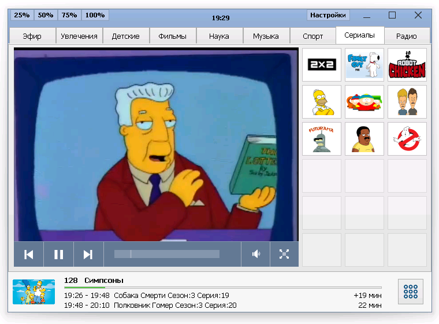The height and width of the screenshot is (324, 439).
Task: Switch to the Музыка tab
Action: tap(266, 36)
